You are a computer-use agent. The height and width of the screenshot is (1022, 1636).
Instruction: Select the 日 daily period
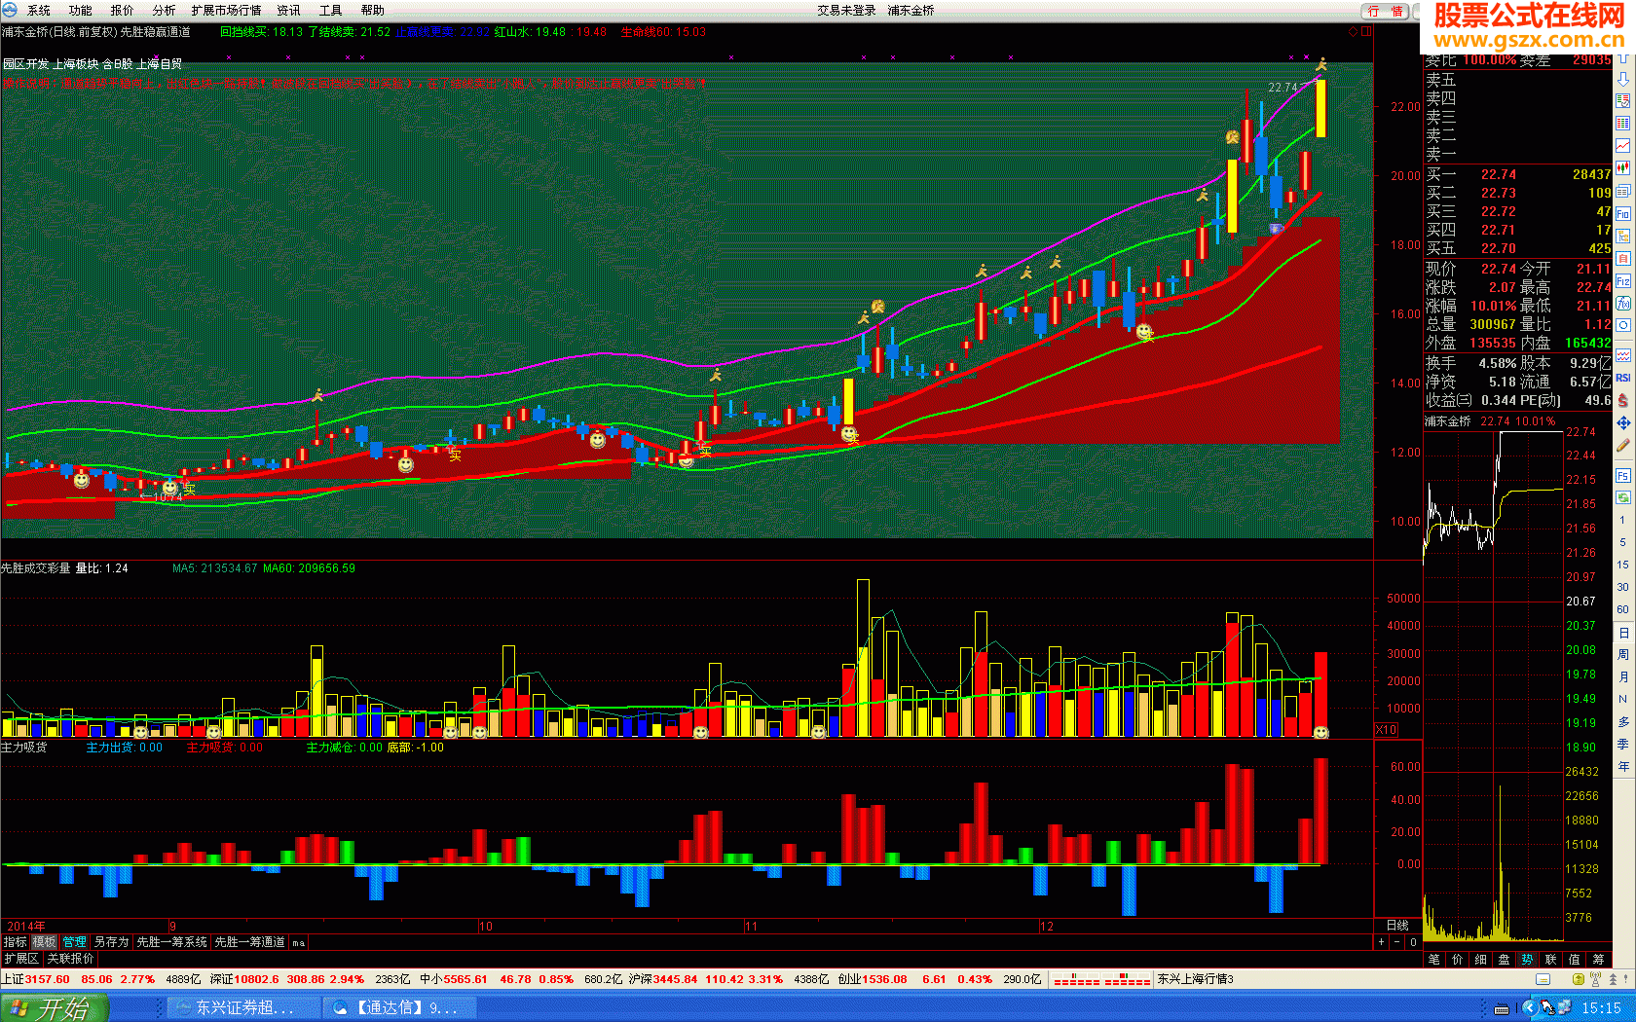click(1623, 633)
